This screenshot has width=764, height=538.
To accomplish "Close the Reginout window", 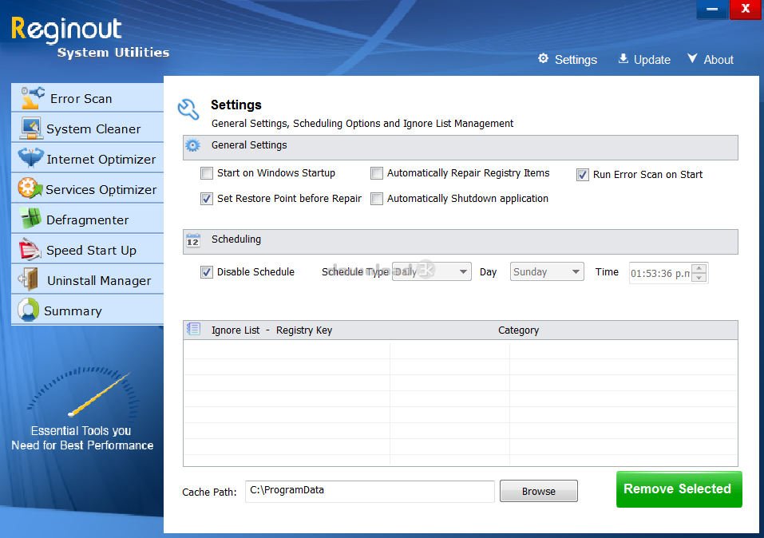I will tap(746, 9).
